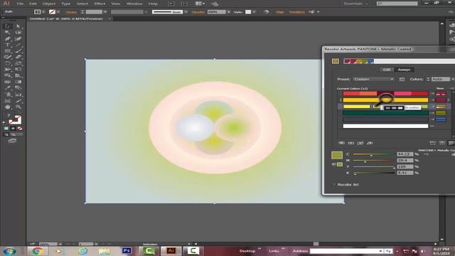
Task: Click the Fill and Stroke indicator
Action: click(x=14, y=119)
